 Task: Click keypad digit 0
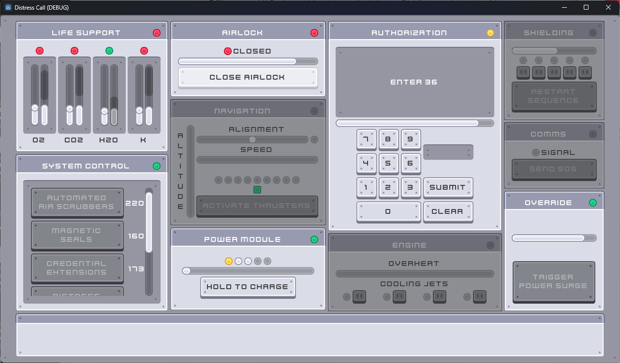coord(388,212)
